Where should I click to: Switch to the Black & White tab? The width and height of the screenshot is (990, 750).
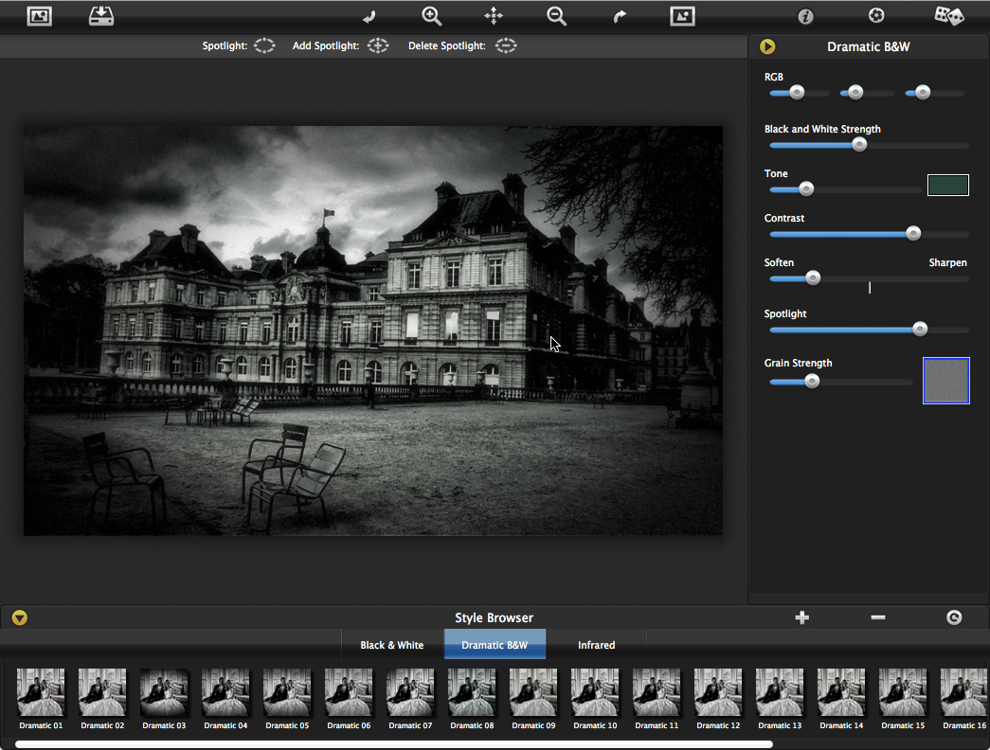[x=391, y=645]
